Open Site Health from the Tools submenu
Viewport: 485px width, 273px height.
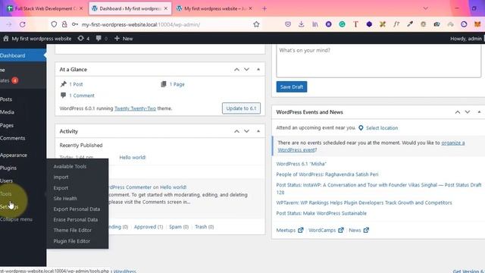tap(65, 199)
